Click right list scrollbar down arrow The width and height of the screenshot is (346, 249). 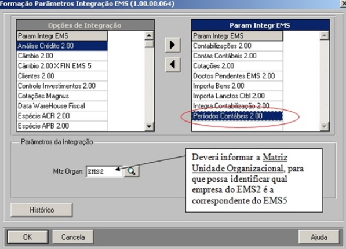(x=325, y=126)
